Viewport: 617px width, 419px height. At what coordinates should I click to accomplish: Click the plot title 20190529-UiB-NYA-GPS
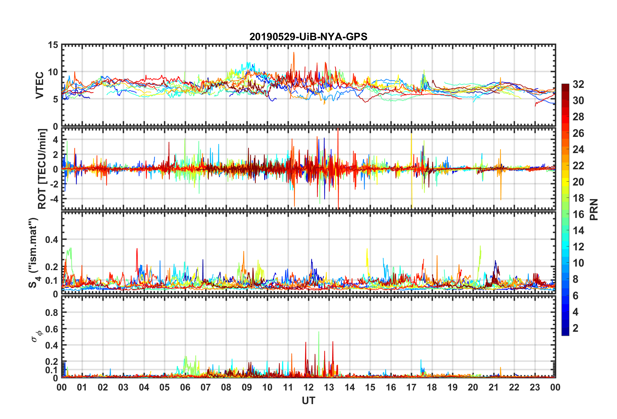point(308,37)
